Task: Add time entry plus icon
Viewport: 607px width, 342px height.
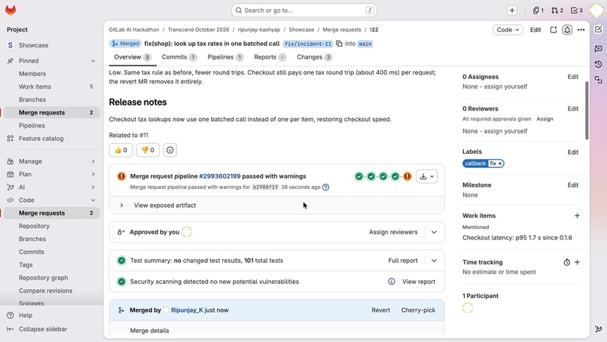Action: pos(577,262)
